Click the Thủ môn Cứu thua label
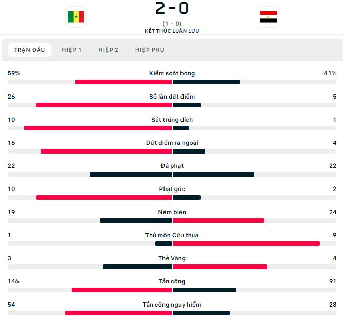The image size is (346, 322). (x=172, y=235)
